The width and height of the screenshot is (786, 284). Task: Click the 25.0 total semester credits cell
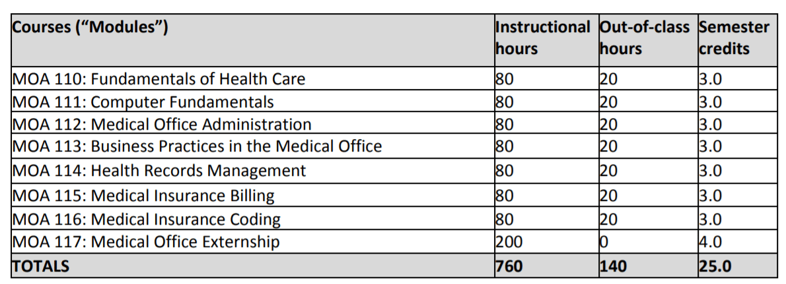pyautogui.click(x=737, y=266)
